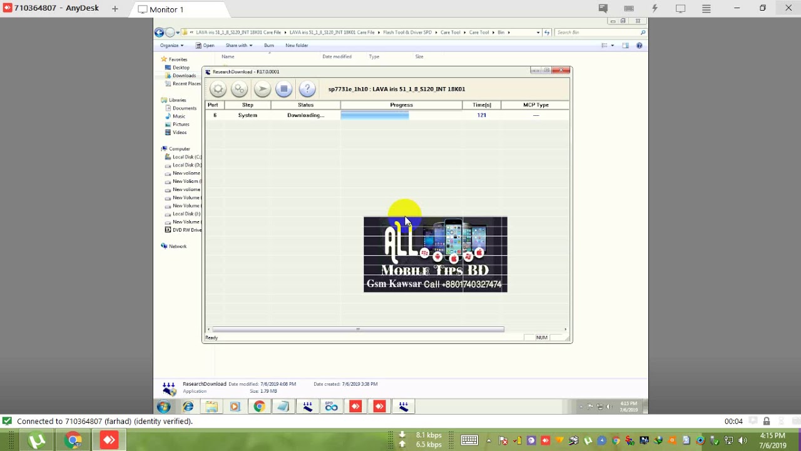Show hidden icons in host system tray

click(489, 440)
